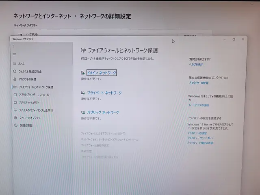The height and width of the screenshot is (195, 260).
Task: Open アプリとブラウザー コントロール sidebar item
Action: point(31,95)
